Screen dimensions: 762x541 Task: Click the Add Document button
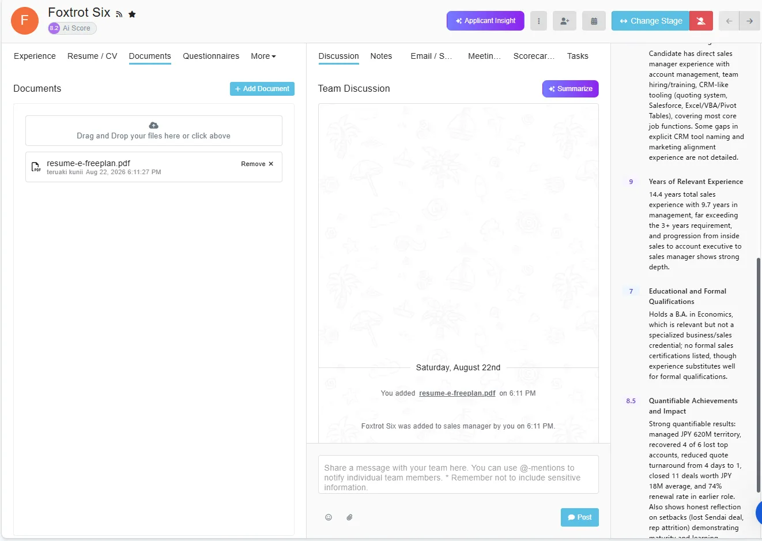pos(262,89)
